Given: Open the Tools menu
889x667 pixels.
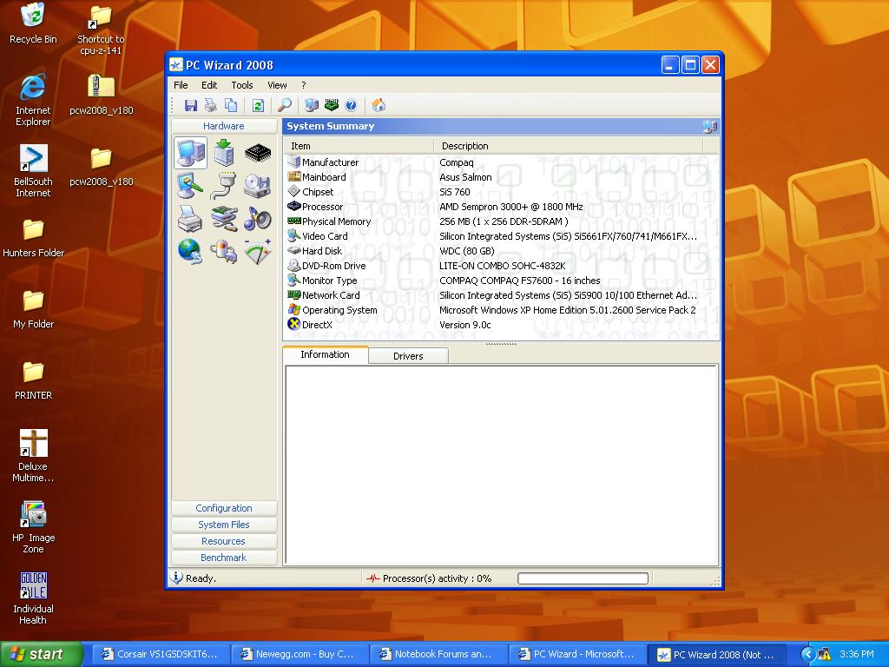Looking at the screenshot, I should 242,85.
